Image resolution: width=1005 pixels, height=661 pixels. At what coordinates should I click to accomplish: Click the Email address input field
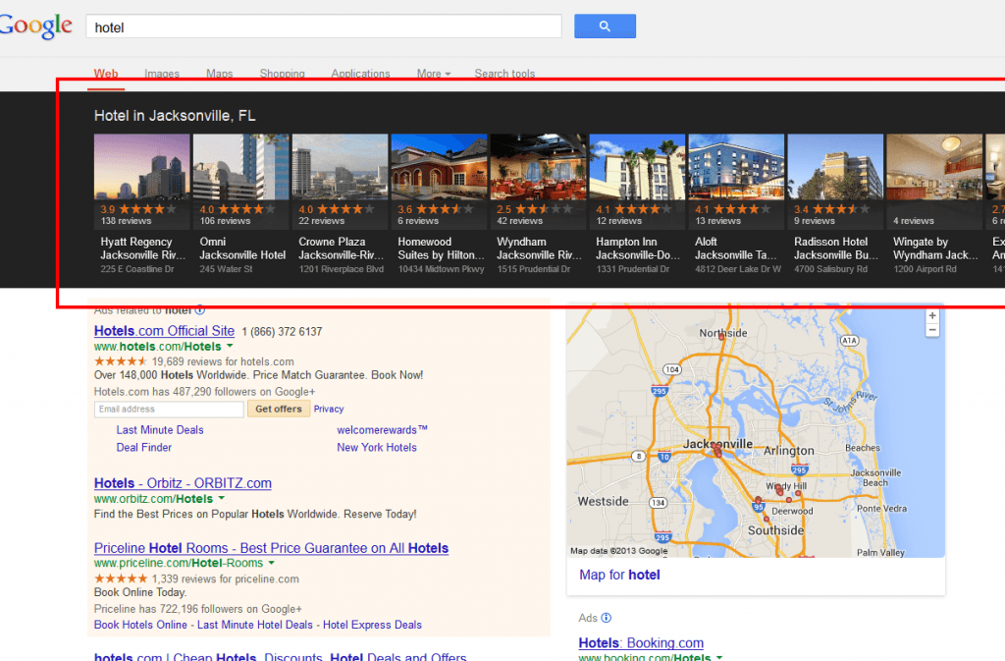[x=169, y=409]
